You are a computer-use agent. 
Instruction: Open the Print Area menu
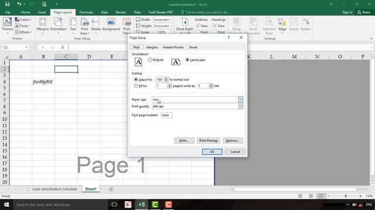[84, 26]
